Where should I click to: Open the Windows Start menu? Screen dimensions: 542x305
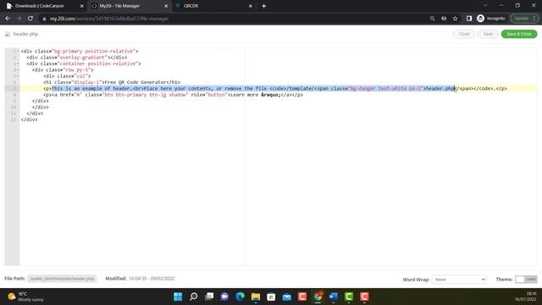click(178, 297)
